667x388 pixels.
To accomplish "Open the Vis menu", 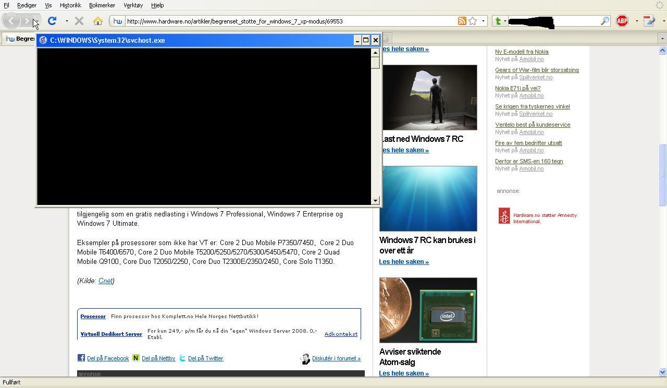I will coord(48,5).
